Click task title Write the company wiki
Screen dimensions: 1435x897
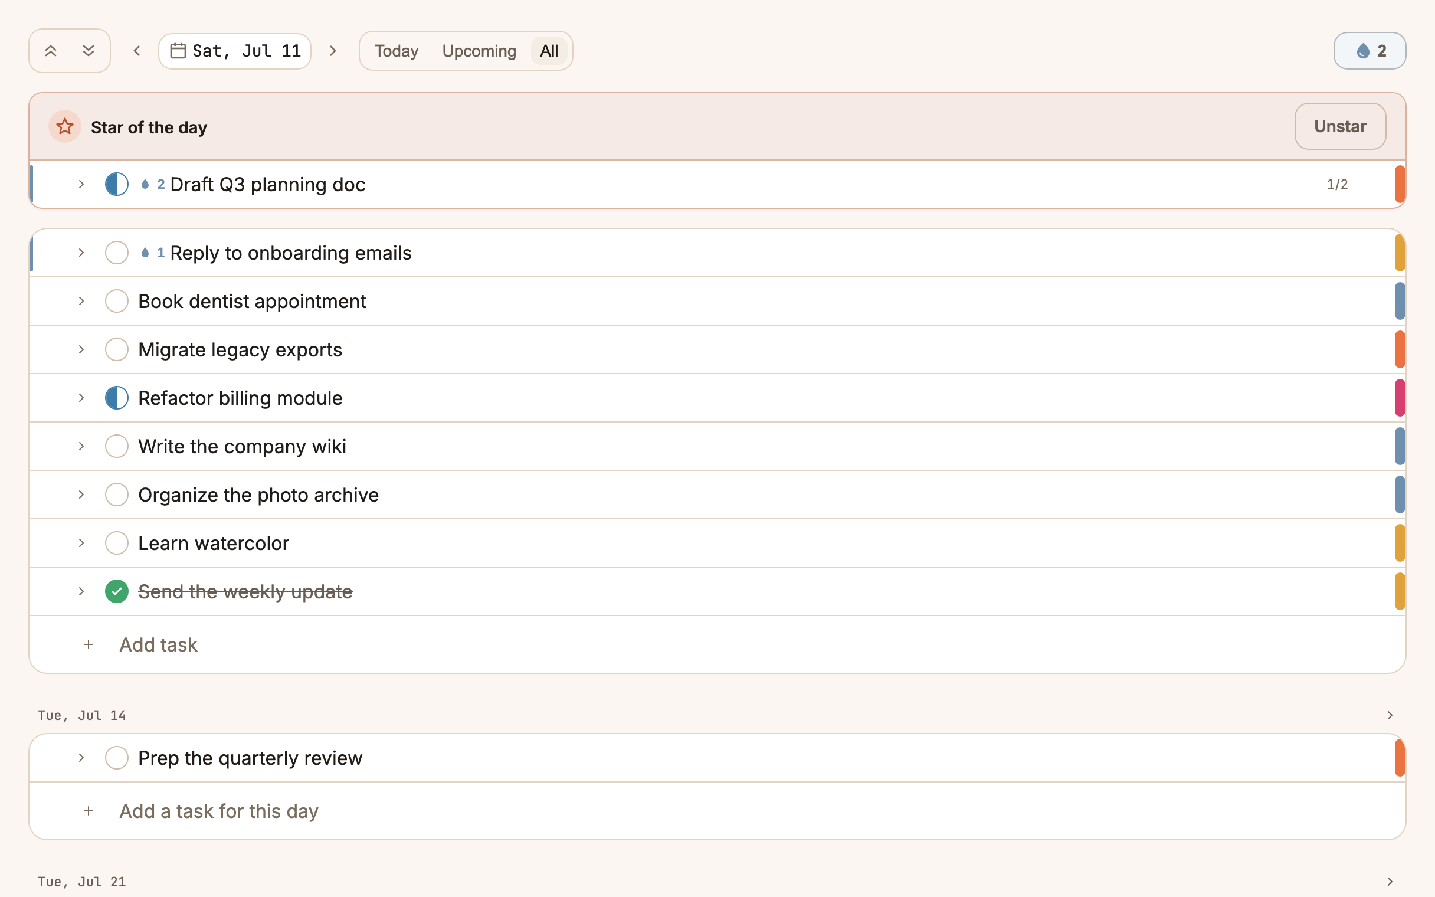(242, 447)
